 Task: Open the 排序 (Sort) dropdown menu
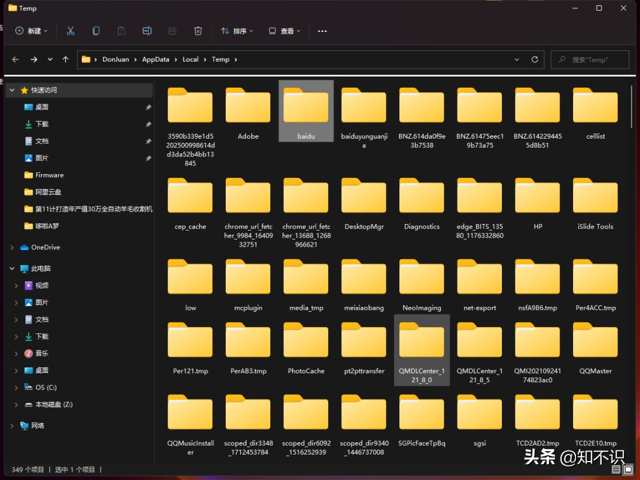tap(236, 31)
